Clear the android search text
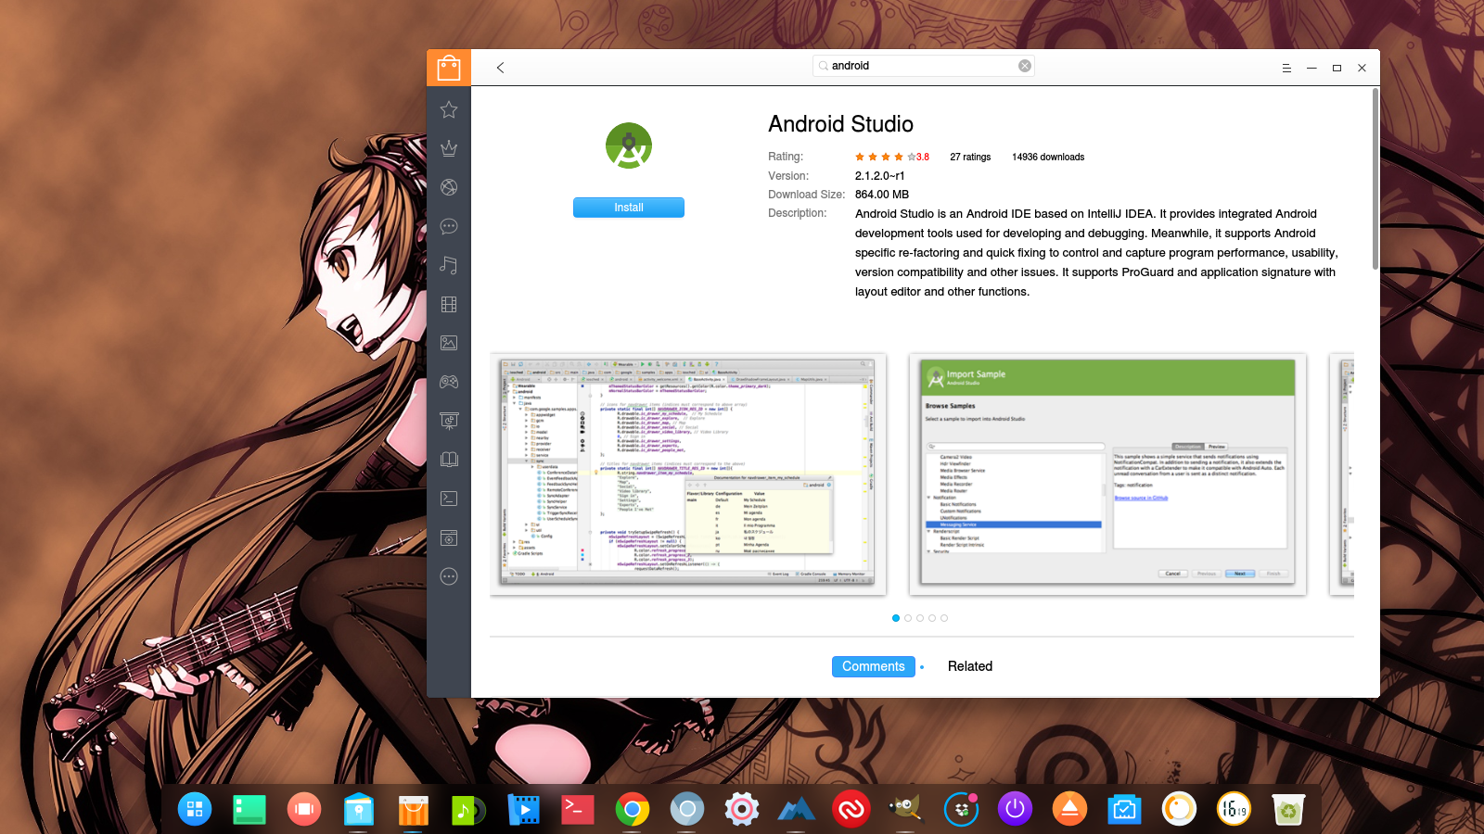The height and width of the screenshot is (834, 1484). point(1025,66)
